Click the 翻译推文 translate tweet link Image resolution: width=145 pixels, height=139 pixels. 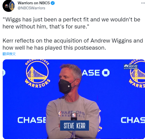pyautogui.click(x=9, y=54)
